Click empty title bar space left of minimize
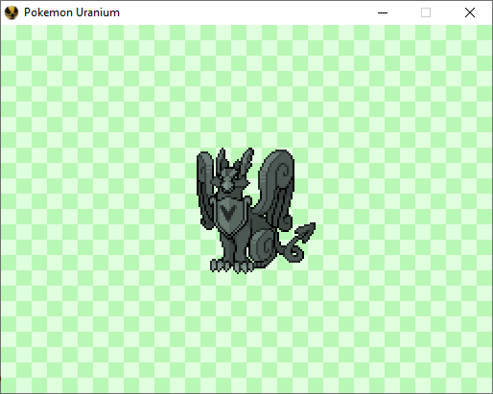Image resolution: width=493 pixels, height=394 pixels. click(x=243, y=12)
